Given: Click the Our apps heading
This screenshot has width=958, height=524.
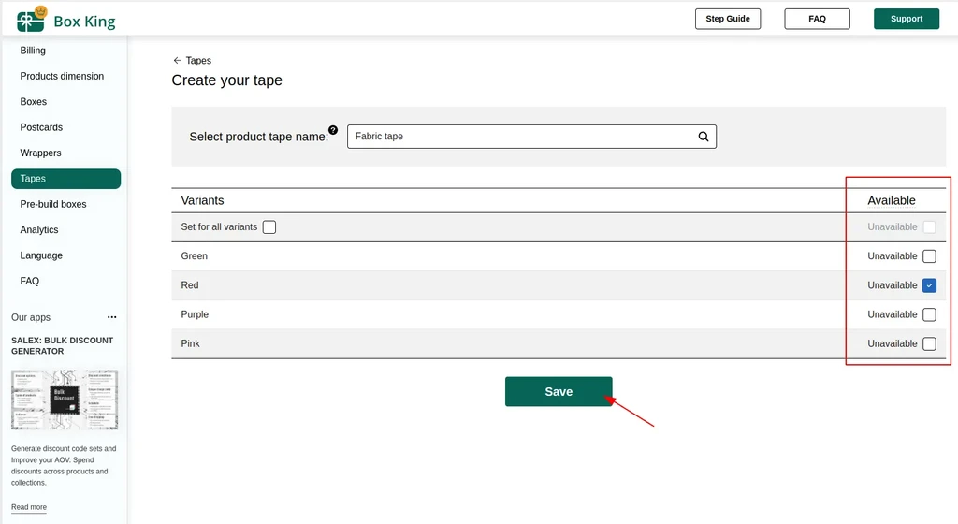Looking at the screenshot, I should point(31,317).
